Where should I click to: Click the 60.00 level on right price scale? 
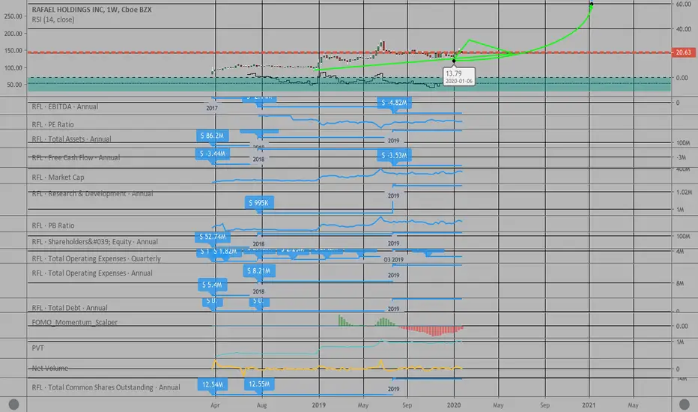683,4
